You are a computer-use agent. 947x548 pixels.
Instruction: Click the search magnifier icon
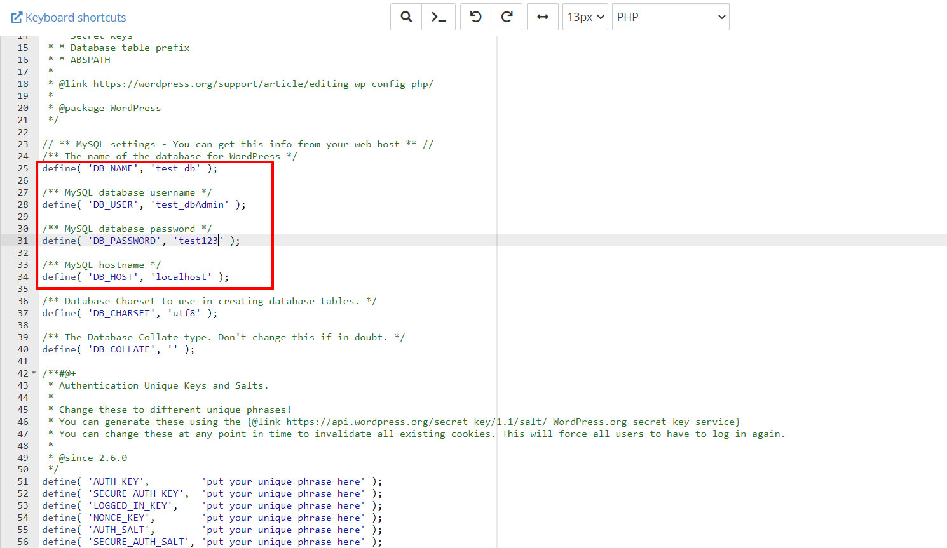coord(406,17)
